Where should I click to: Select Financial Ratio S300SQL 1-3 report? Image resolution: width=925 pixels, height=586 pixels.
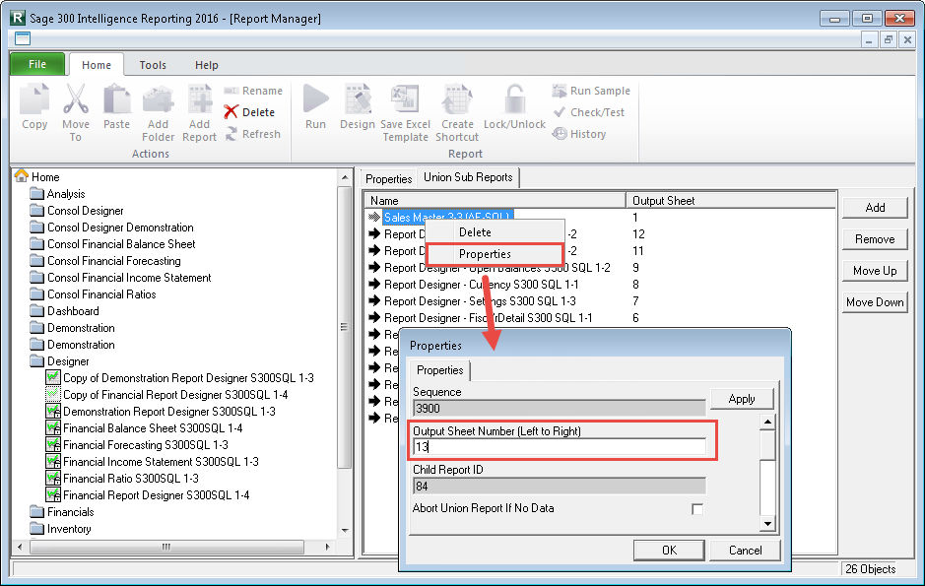coord(122,478)
